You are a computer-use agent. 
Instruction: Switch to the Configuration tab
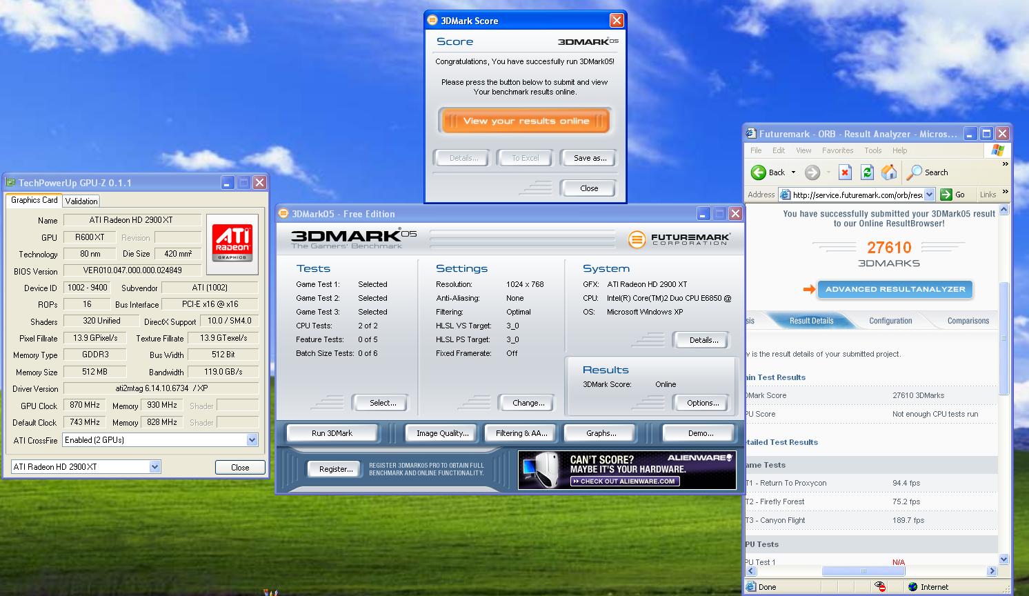tap(890, 321)
